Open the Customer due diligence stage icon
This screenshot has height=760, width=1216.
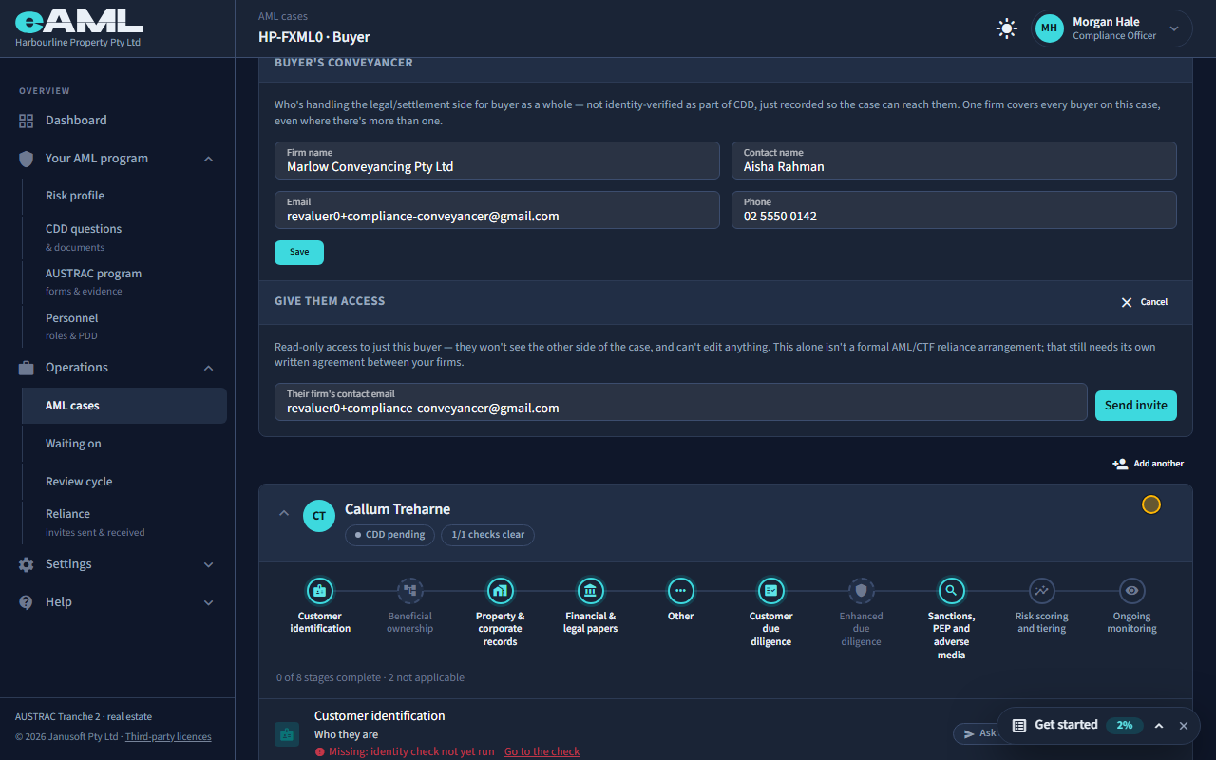click(x=770, y=591)
